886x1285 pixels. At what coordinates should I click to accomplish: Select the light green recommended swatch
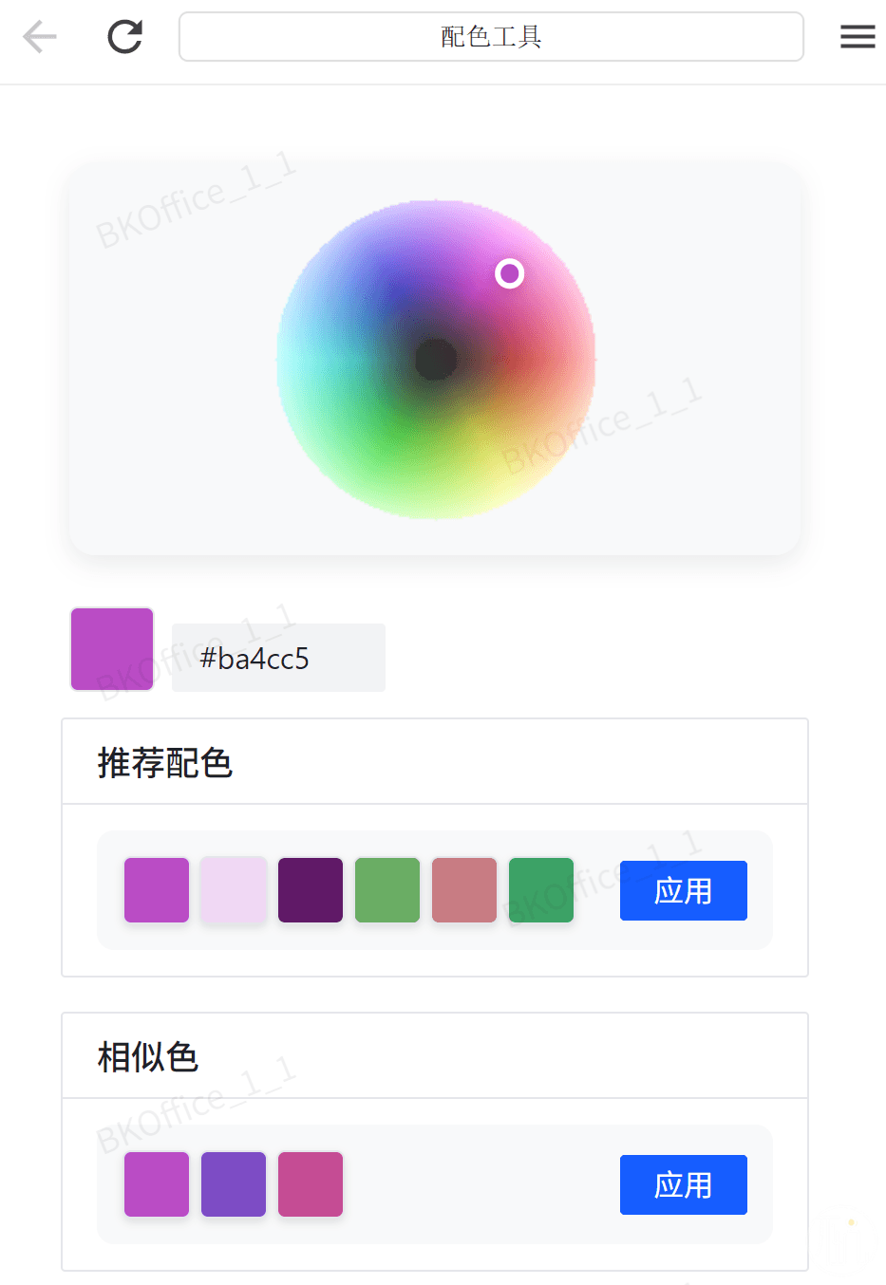[x=387, y=890]
